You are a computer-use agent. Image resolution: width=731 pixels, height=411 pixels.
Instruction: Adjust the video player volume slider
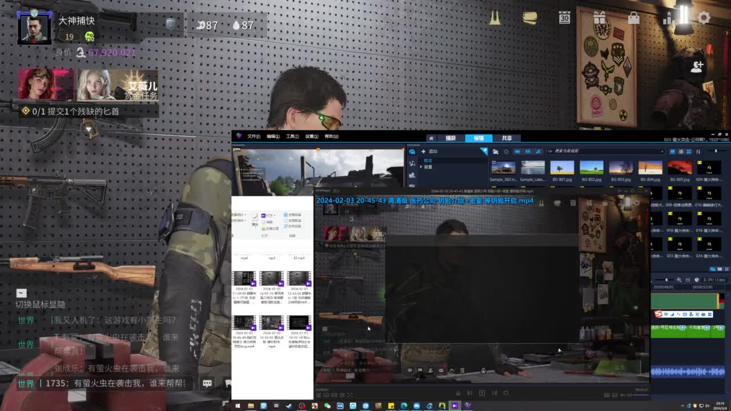point(640,395)
